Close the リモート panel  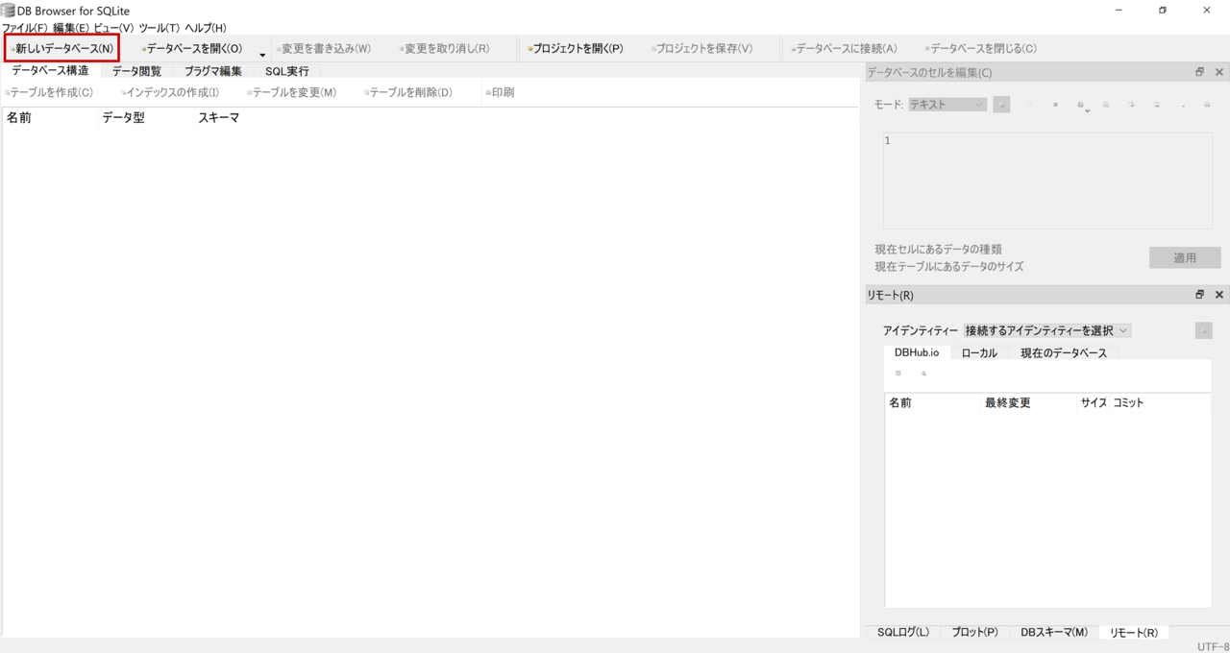1219,295
